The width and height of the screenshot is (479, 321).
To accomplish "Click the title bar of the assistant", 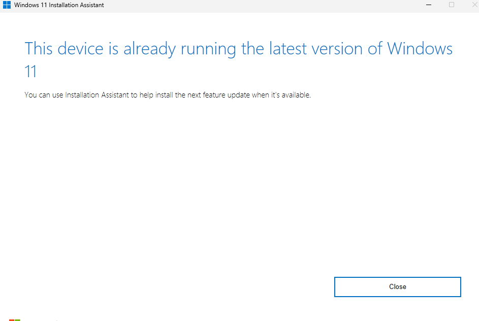I will (229, 5).
